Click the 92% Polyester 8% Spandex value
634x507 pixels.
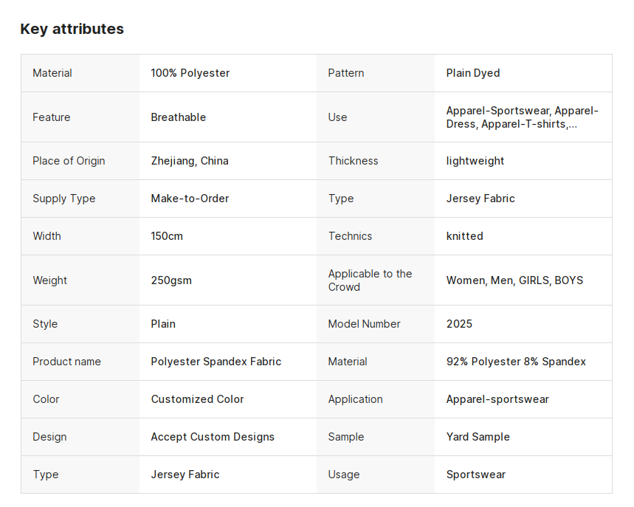click(516, 362)
